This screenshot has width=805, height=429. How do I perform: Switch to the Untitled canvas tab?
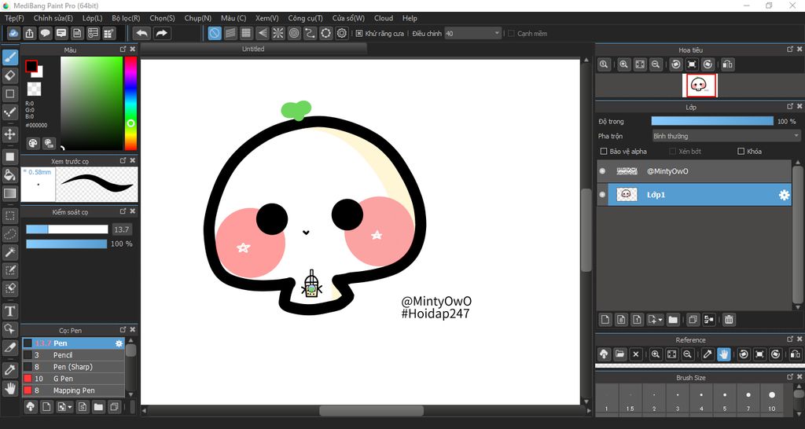[254, 49]
